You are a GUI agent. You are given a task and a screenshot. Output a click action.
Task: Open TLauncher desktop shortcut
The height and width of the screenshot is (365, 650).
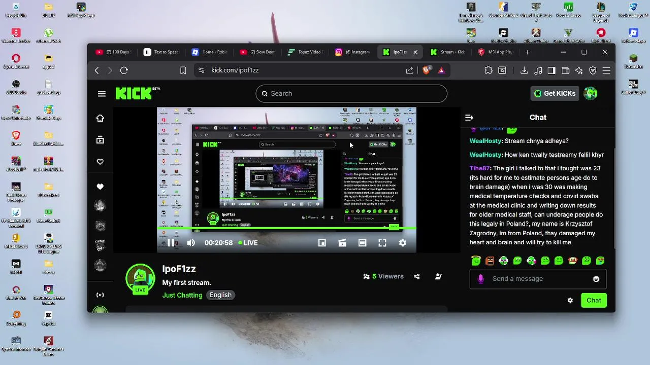point(633,62)
